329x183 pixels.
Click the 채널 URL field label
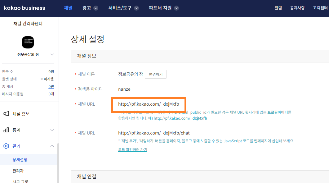pos(87,104)
